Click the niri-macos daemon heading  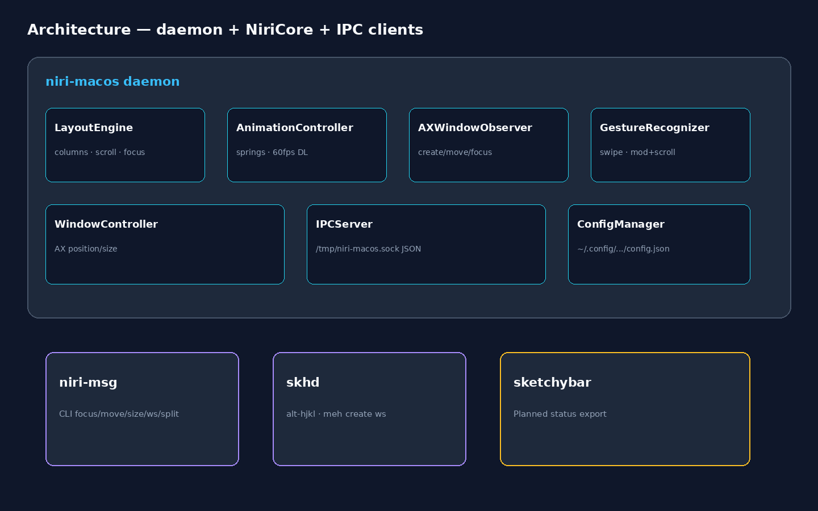tap(112, 81)
